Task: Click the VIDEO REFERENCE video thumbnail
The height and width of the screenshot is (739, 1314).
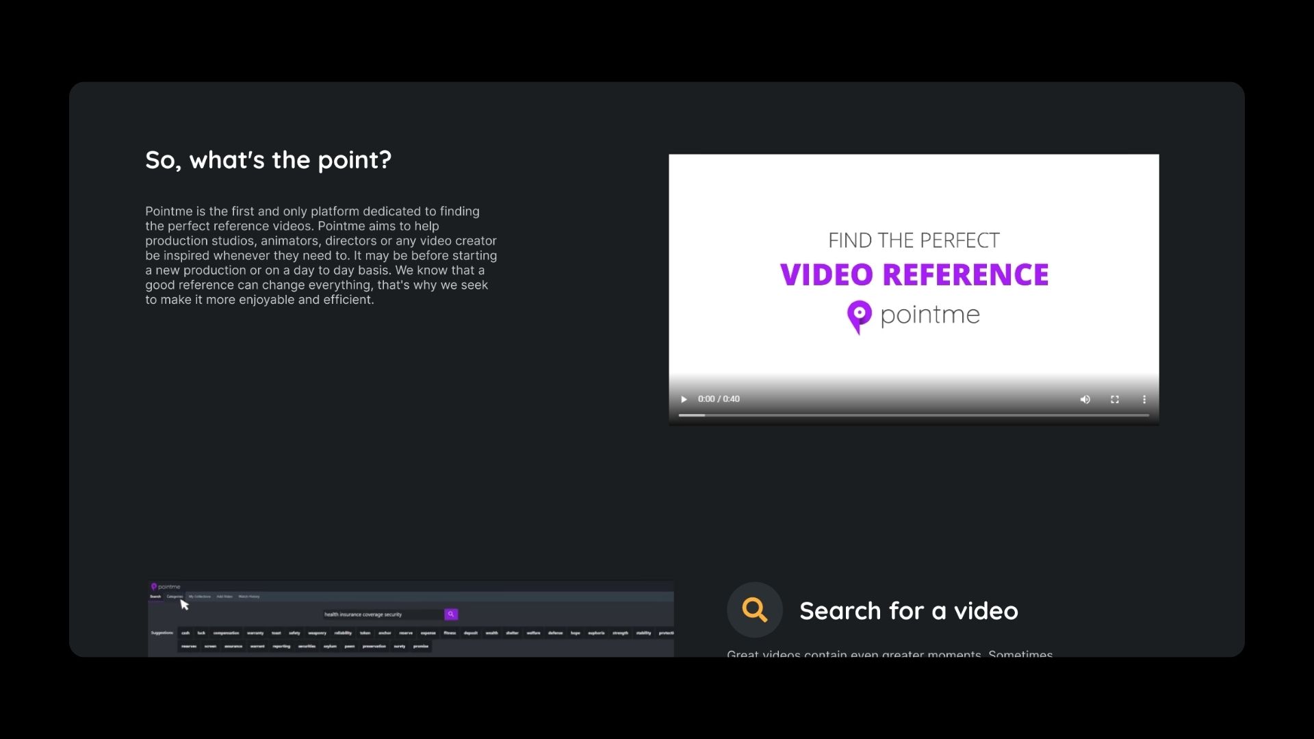Action: click(x=913, y=274)
